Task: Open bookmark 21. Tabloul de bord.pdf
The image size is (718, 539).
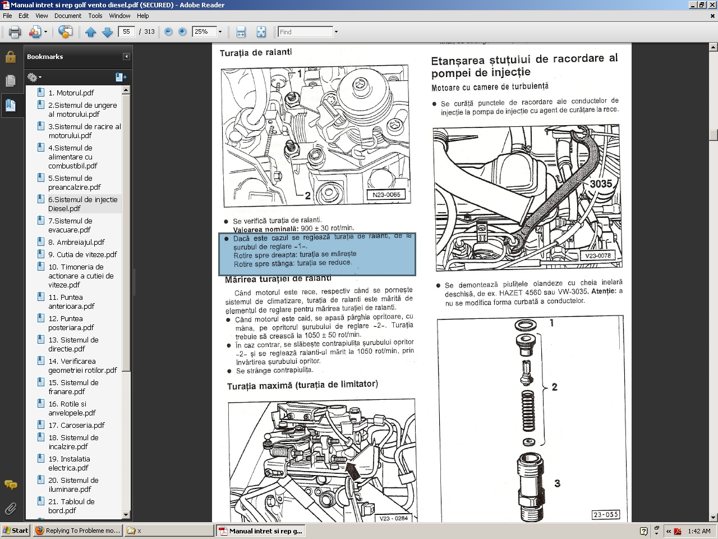Action: (71, 506)
